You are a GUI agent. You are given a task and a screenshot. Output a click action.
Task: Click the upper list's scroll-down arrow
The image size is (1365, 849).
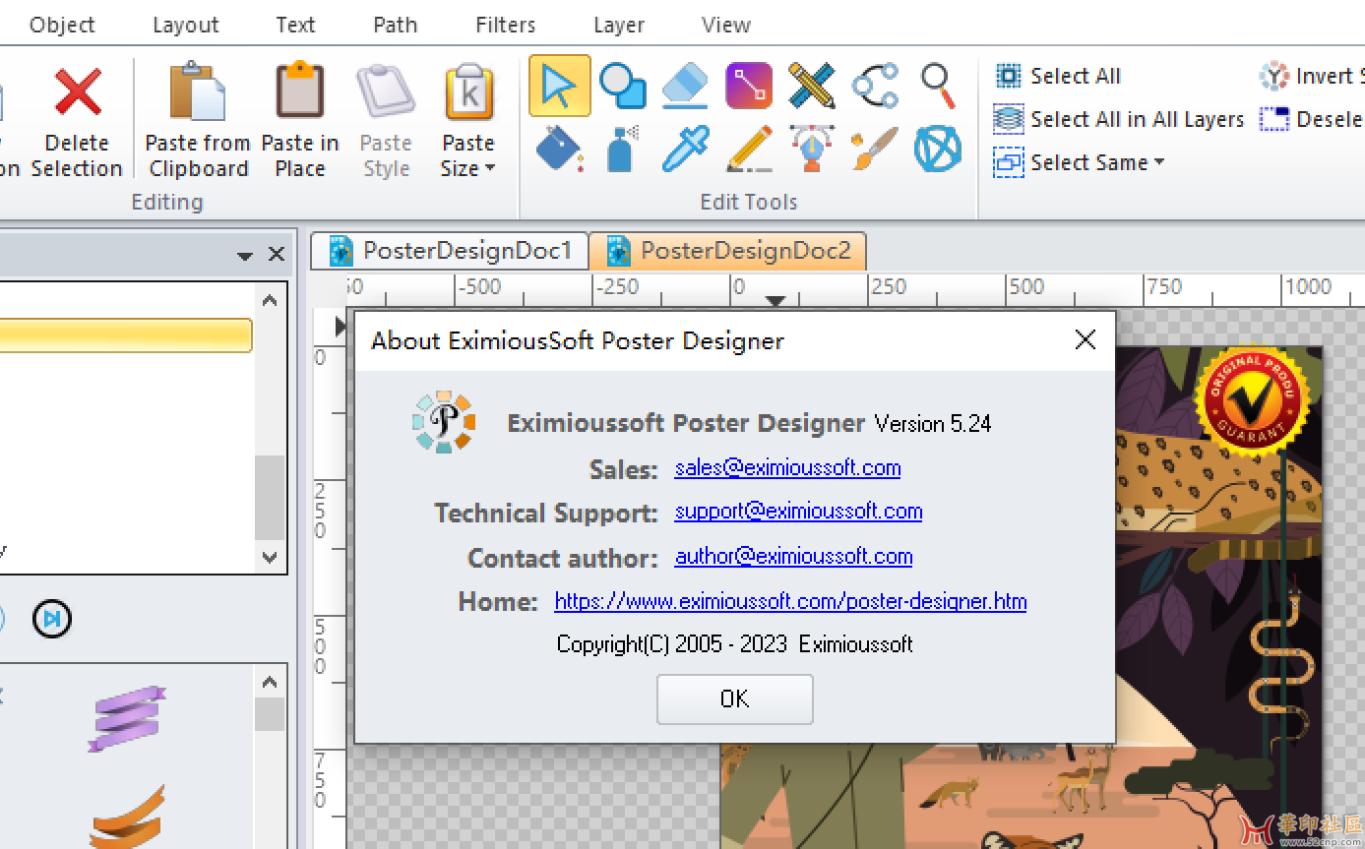point(271,558)
